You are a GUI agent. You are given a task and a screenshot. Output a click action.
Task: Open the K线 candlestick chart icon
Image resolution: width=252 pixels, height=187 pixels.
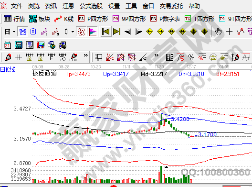64,19
